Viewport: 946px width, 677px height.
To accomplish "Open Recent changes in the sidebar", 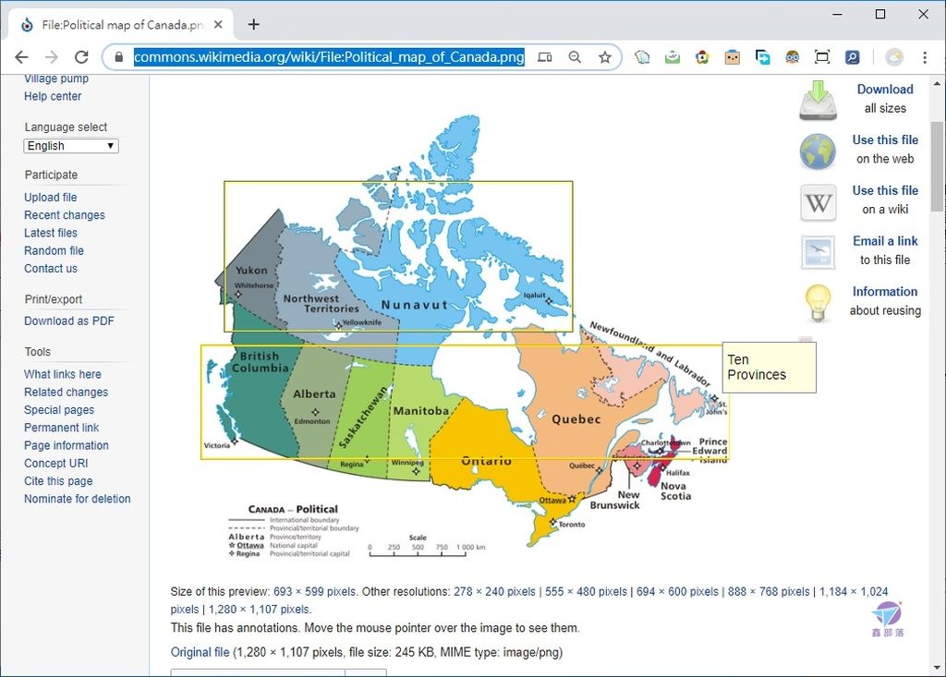I will pyautogui.click(x=65, y=215).
